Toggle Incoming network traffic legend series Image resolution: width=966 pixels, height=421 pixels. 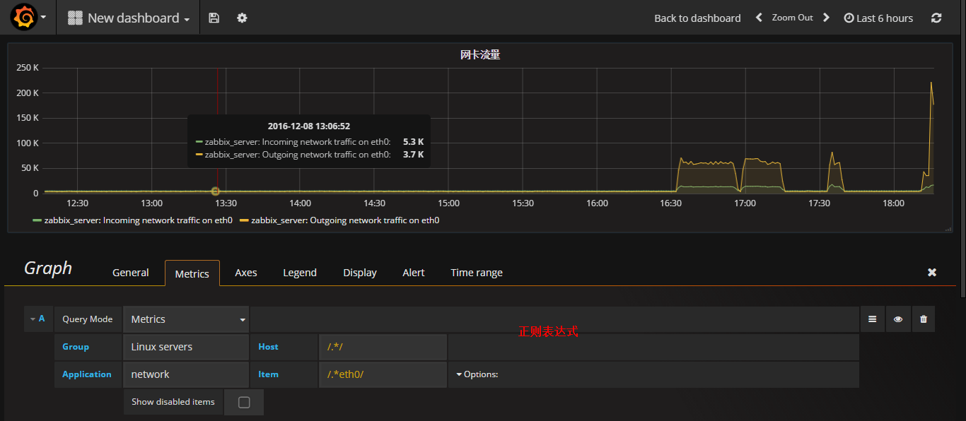(132, 220)
